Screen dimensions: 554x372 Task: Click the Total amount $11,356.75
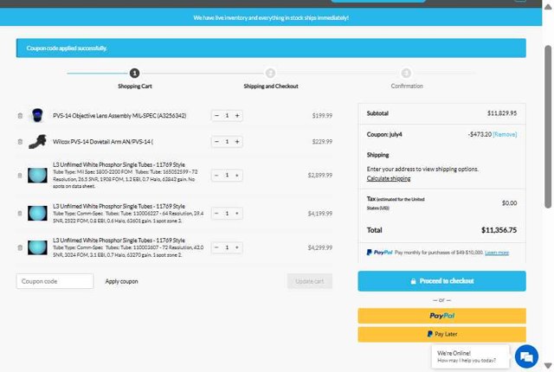[499, 230]
